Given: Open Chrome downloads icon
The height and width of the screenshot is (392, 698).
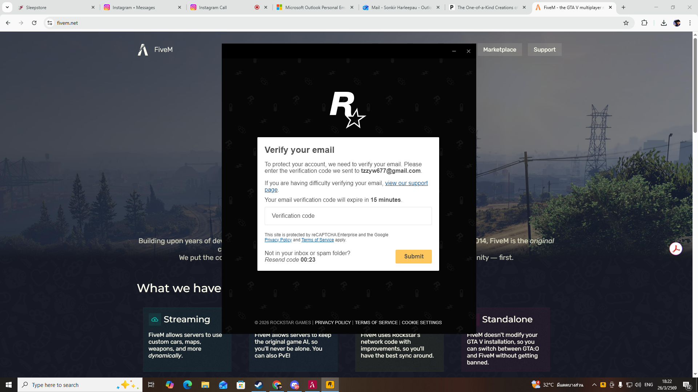Looking at the screenshot, I should click(x=663, y=23).
